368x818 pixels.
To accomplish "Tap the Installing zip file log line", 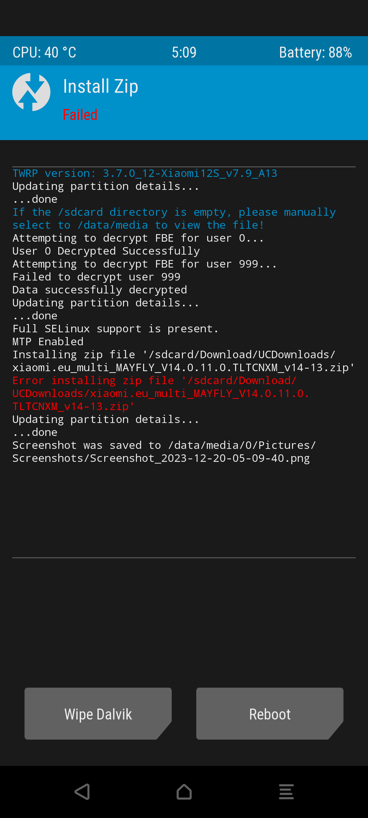I will click(184, 361).
